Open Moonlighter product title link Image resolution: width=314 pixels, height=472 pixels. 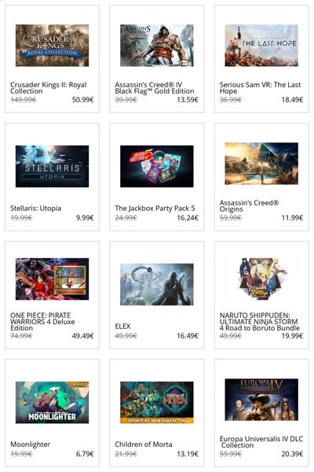[30, 444]
